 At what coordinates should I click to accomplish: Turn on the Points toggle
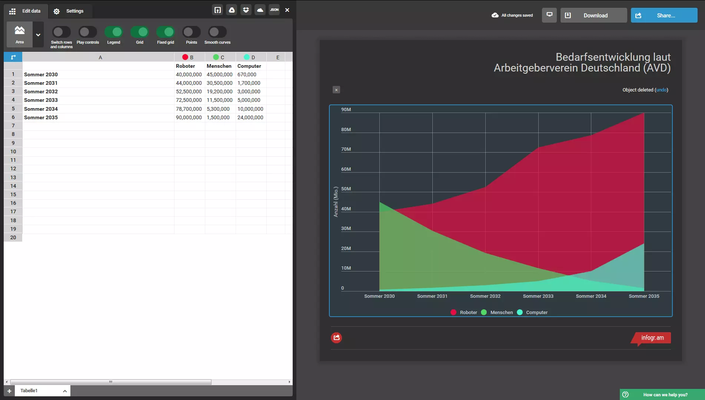pyautogui.click(x=191, y=32)
